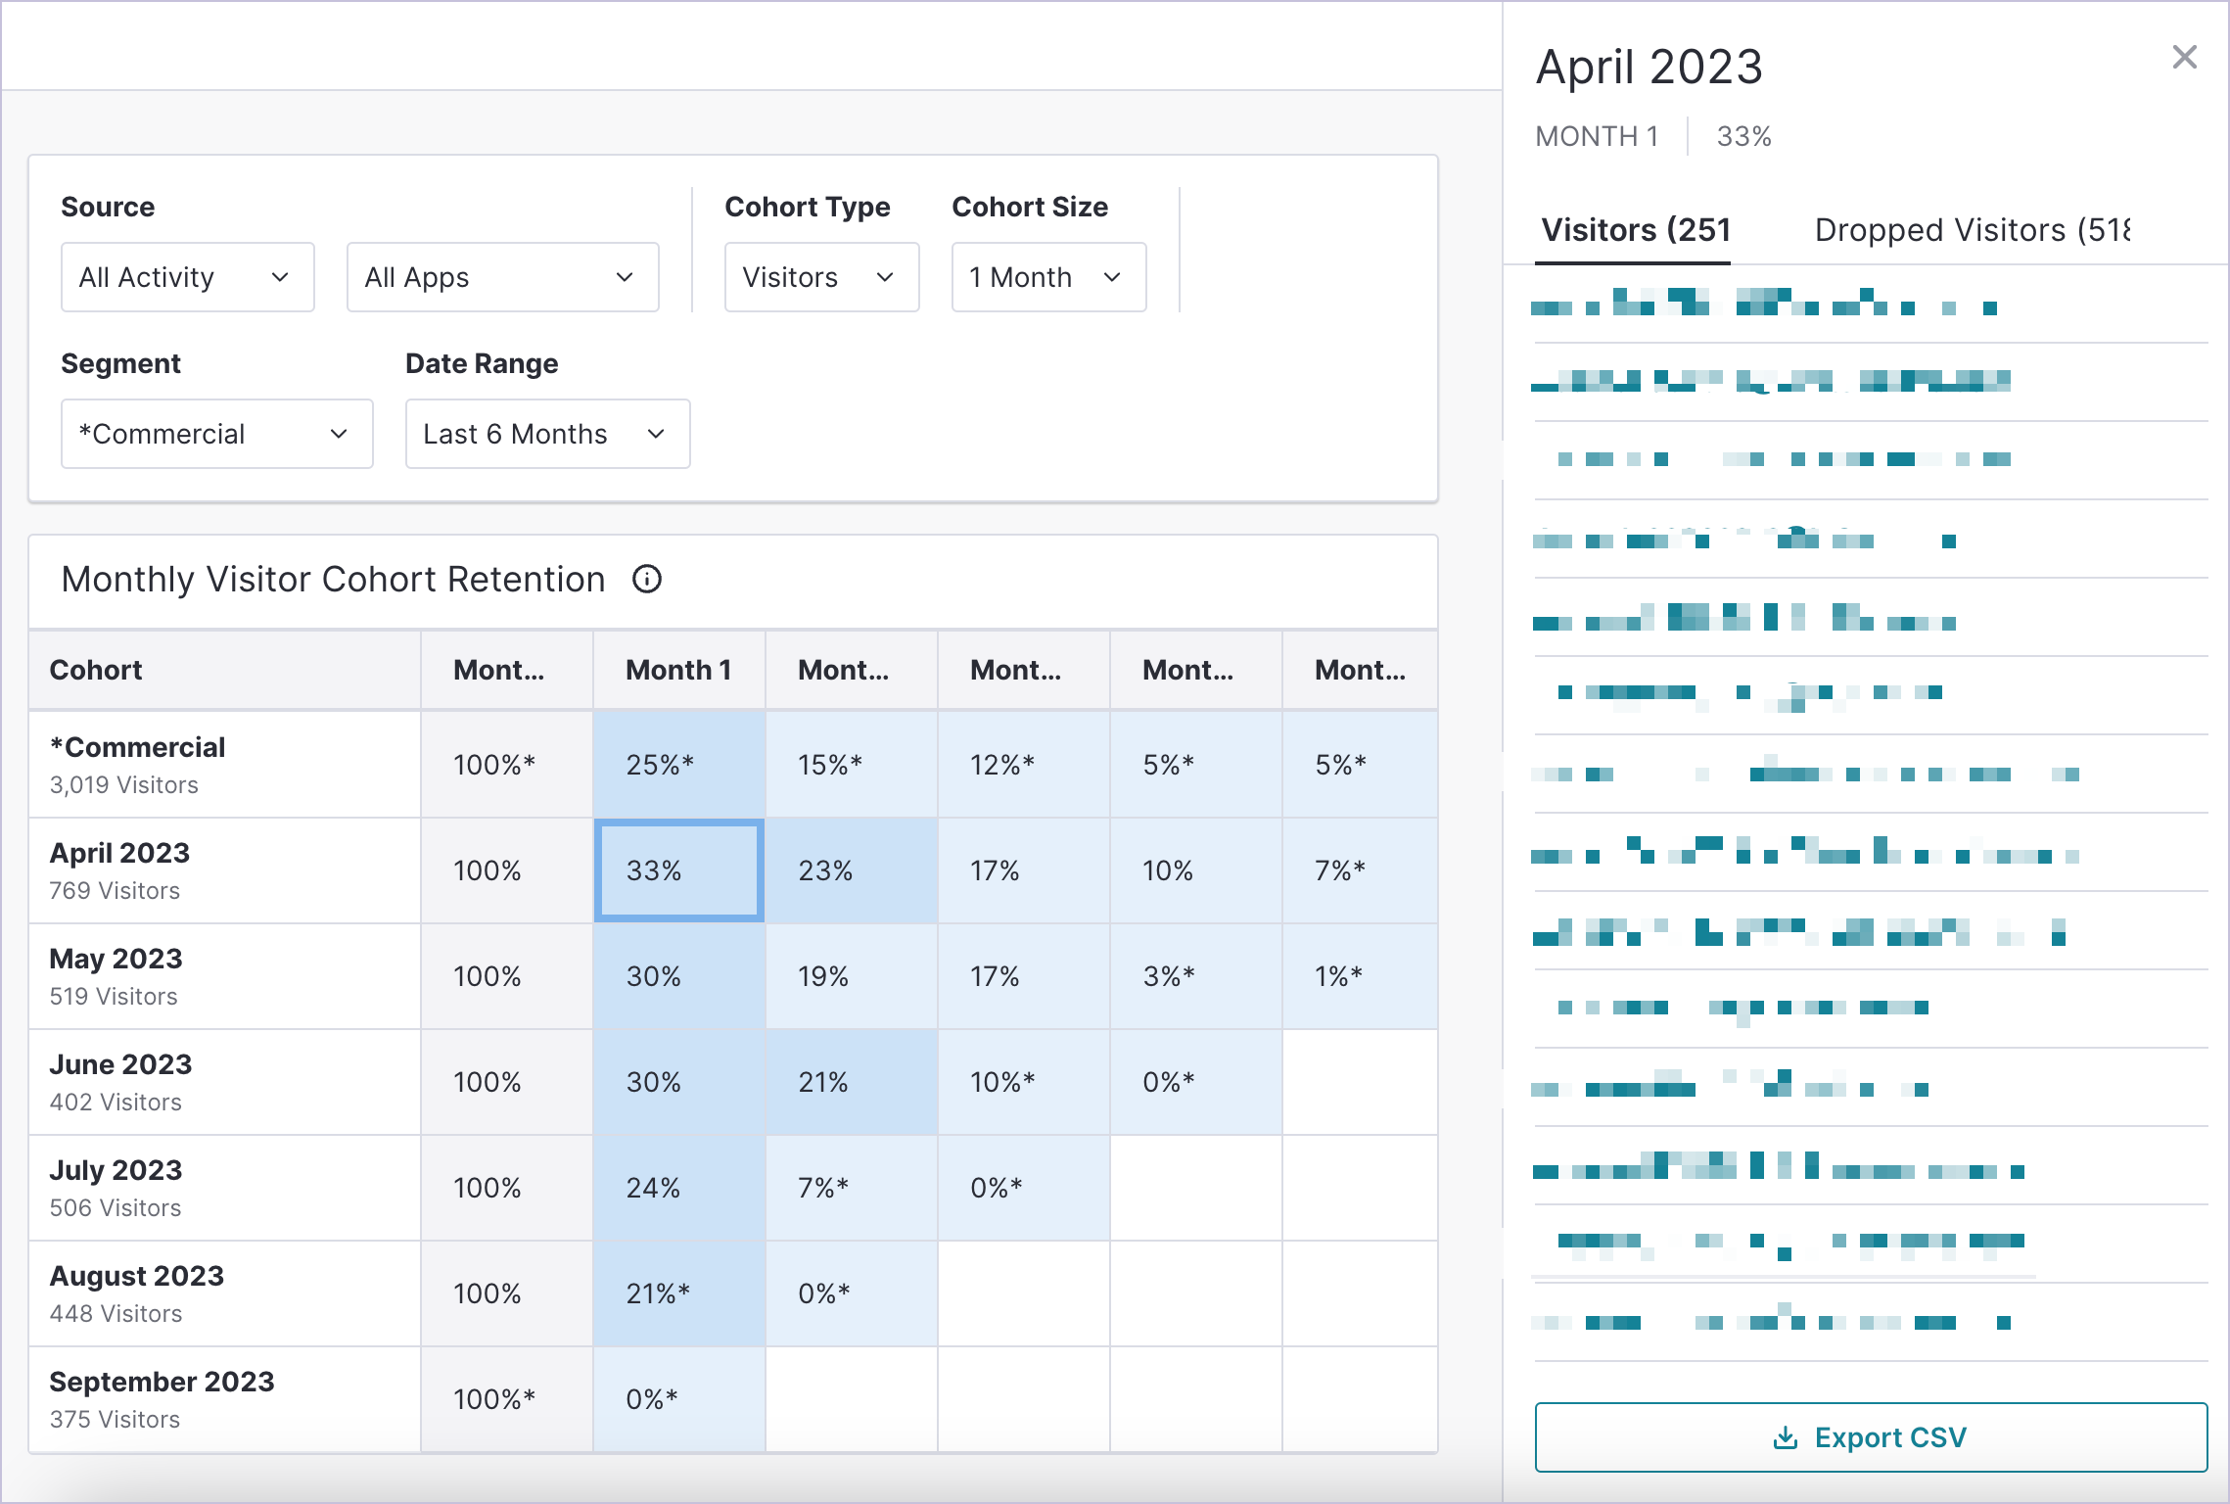Switch to the Dropped Visitors tab

click(1970, 230)
